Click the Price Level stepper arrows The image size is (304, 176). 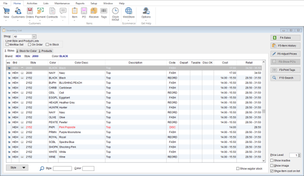pos(299,155)
